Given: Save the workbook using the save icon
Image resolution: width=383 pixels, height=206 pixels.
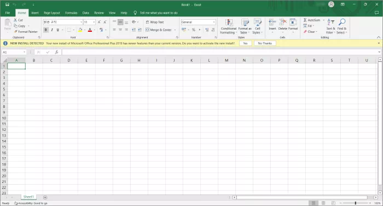Looking at the screenshot, I should pos(7,4).
